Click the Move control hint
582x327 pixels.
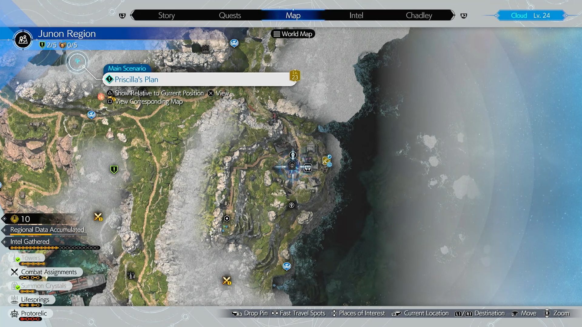point(524,313)
